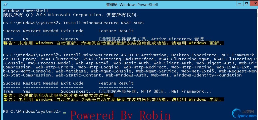Open the PowerShell system menu icon
Screen dimensions: 258x120
tap(6, 5)
